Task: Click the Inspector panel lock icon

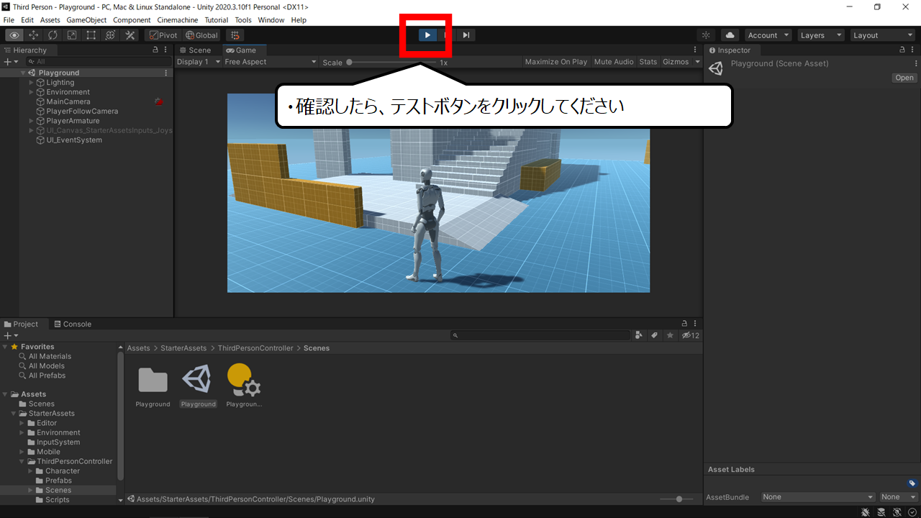Action: pyautogui.click(x=903, y=50)
